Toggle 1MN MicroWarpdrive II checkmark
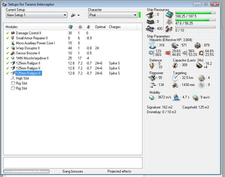 (7, 58)
